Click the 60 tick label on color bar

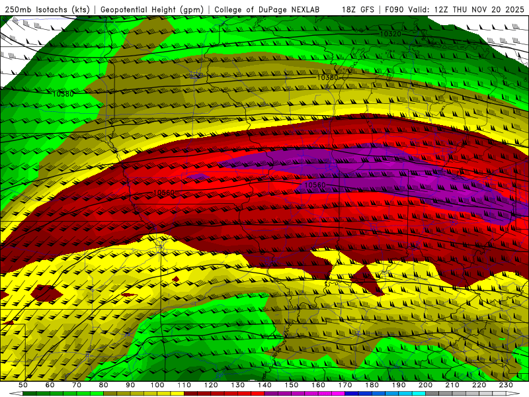50,385
